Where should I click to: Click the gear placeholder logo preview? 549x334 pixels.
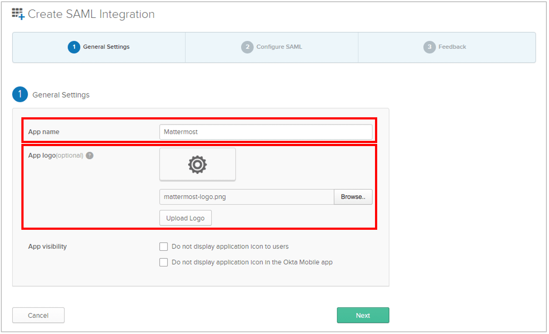pyautogui.click(x=198, y=164)
